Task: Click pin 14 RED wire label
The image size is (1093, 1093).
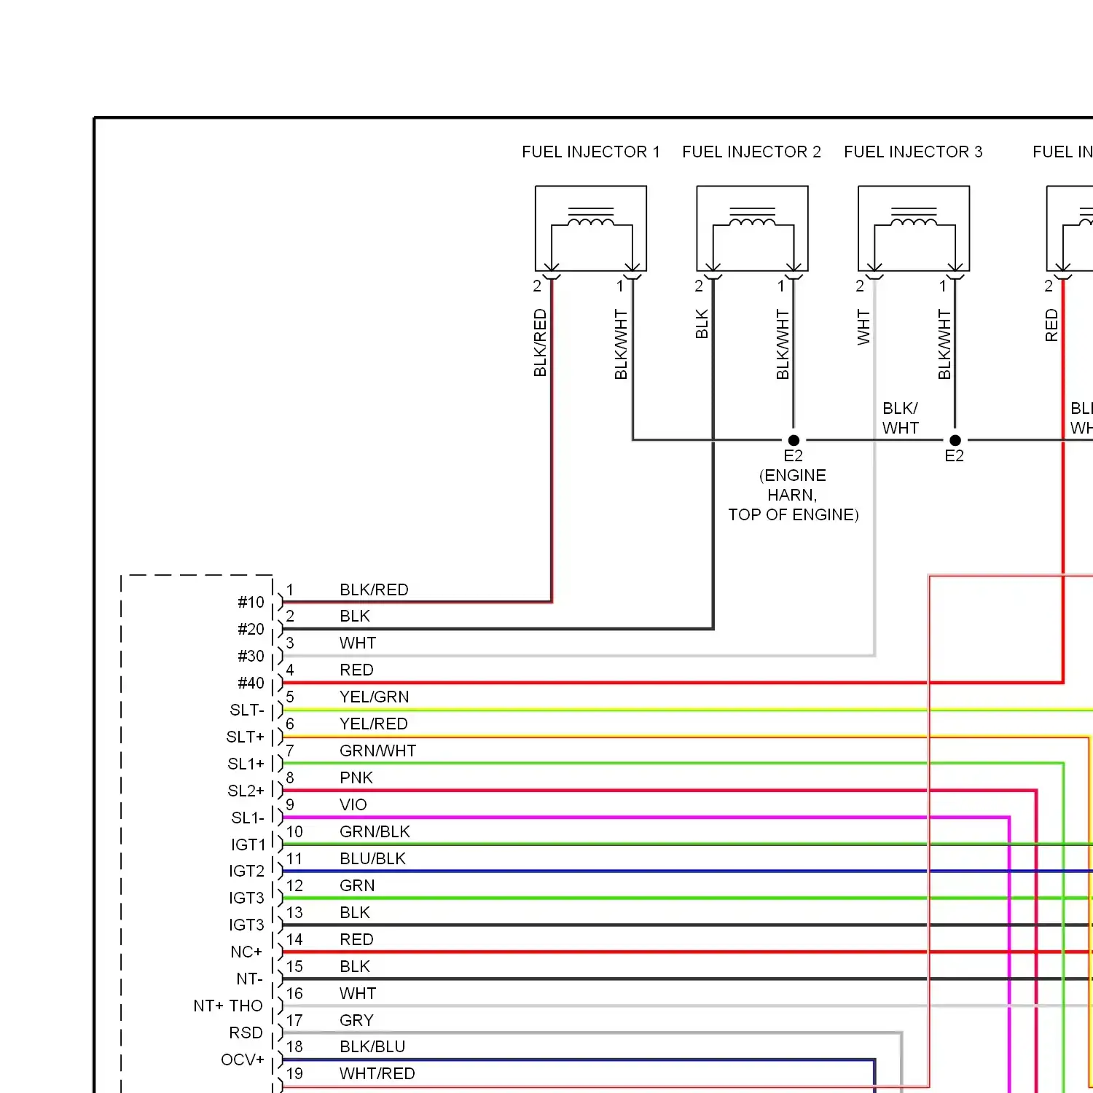Action: 356,939
